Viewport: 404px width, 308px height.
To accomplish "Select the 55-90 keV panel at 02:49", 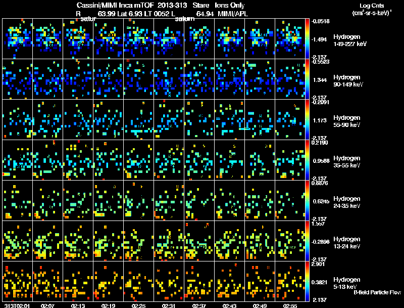I will 260,120.
